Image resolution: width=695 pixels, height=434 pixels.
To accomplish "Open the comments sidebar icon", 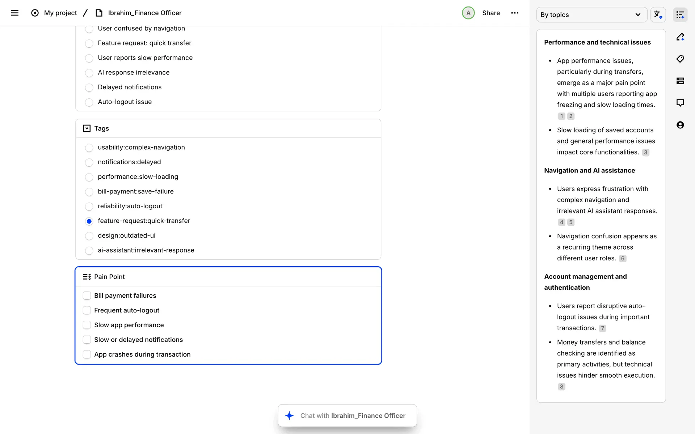I will 680,103.
